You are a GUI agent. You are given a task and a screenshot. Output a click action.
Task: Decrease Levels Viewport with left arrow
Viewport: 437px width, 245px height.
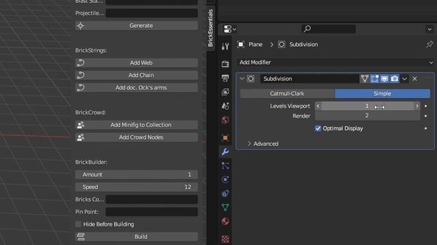[x=318, y=106]
